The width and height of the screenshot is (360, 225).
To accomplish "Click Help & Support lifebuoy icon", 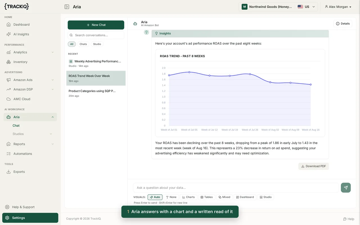I will click(x=7, y=207).
